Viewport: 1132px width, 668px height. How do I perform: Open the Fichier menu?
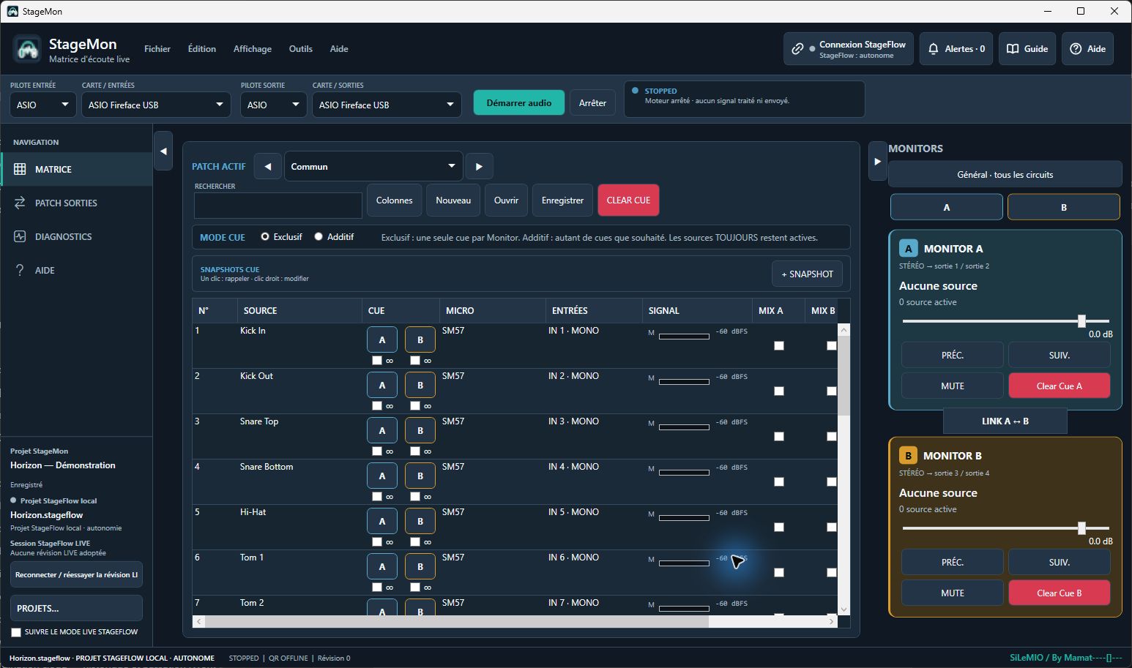[x=157, y=49]
